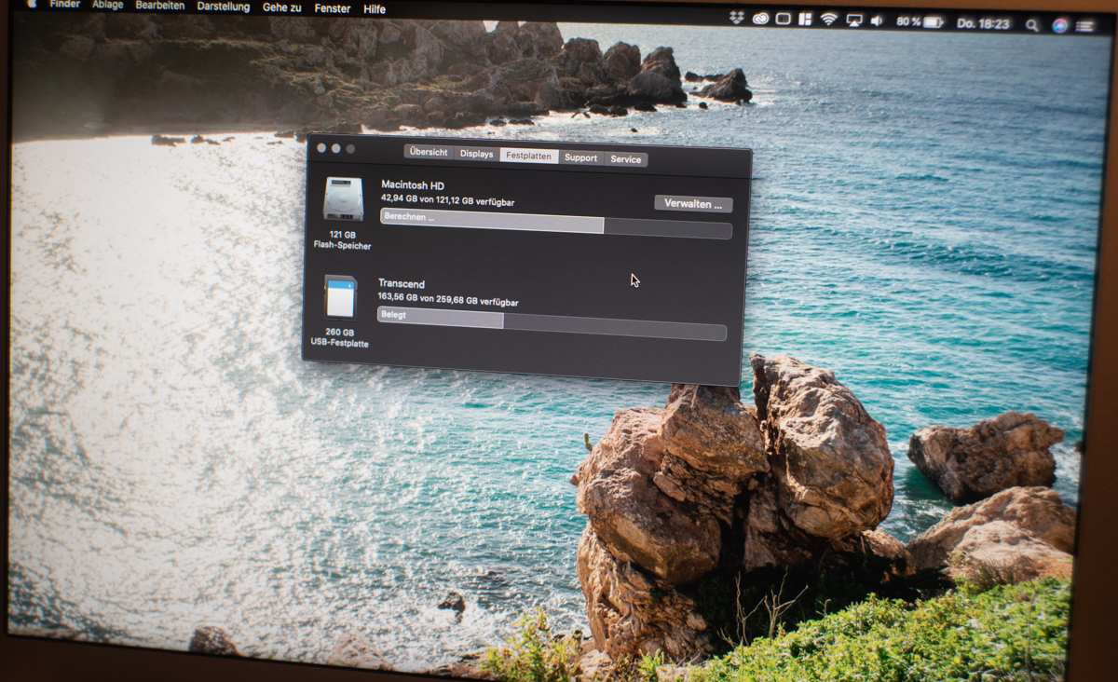Click the volume speaker icon
1118x682 pixels.
pyautogui.click(x=877, y=20)
